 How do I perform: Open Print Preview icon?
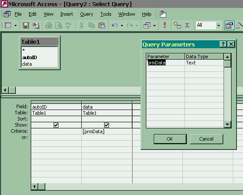(59, 25)
